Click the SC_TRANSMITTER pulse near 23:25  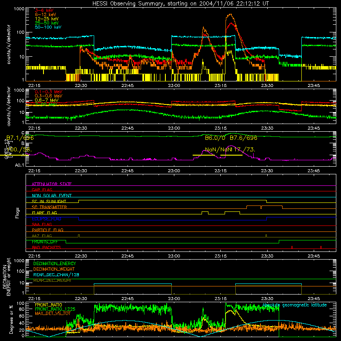[254, 207]
